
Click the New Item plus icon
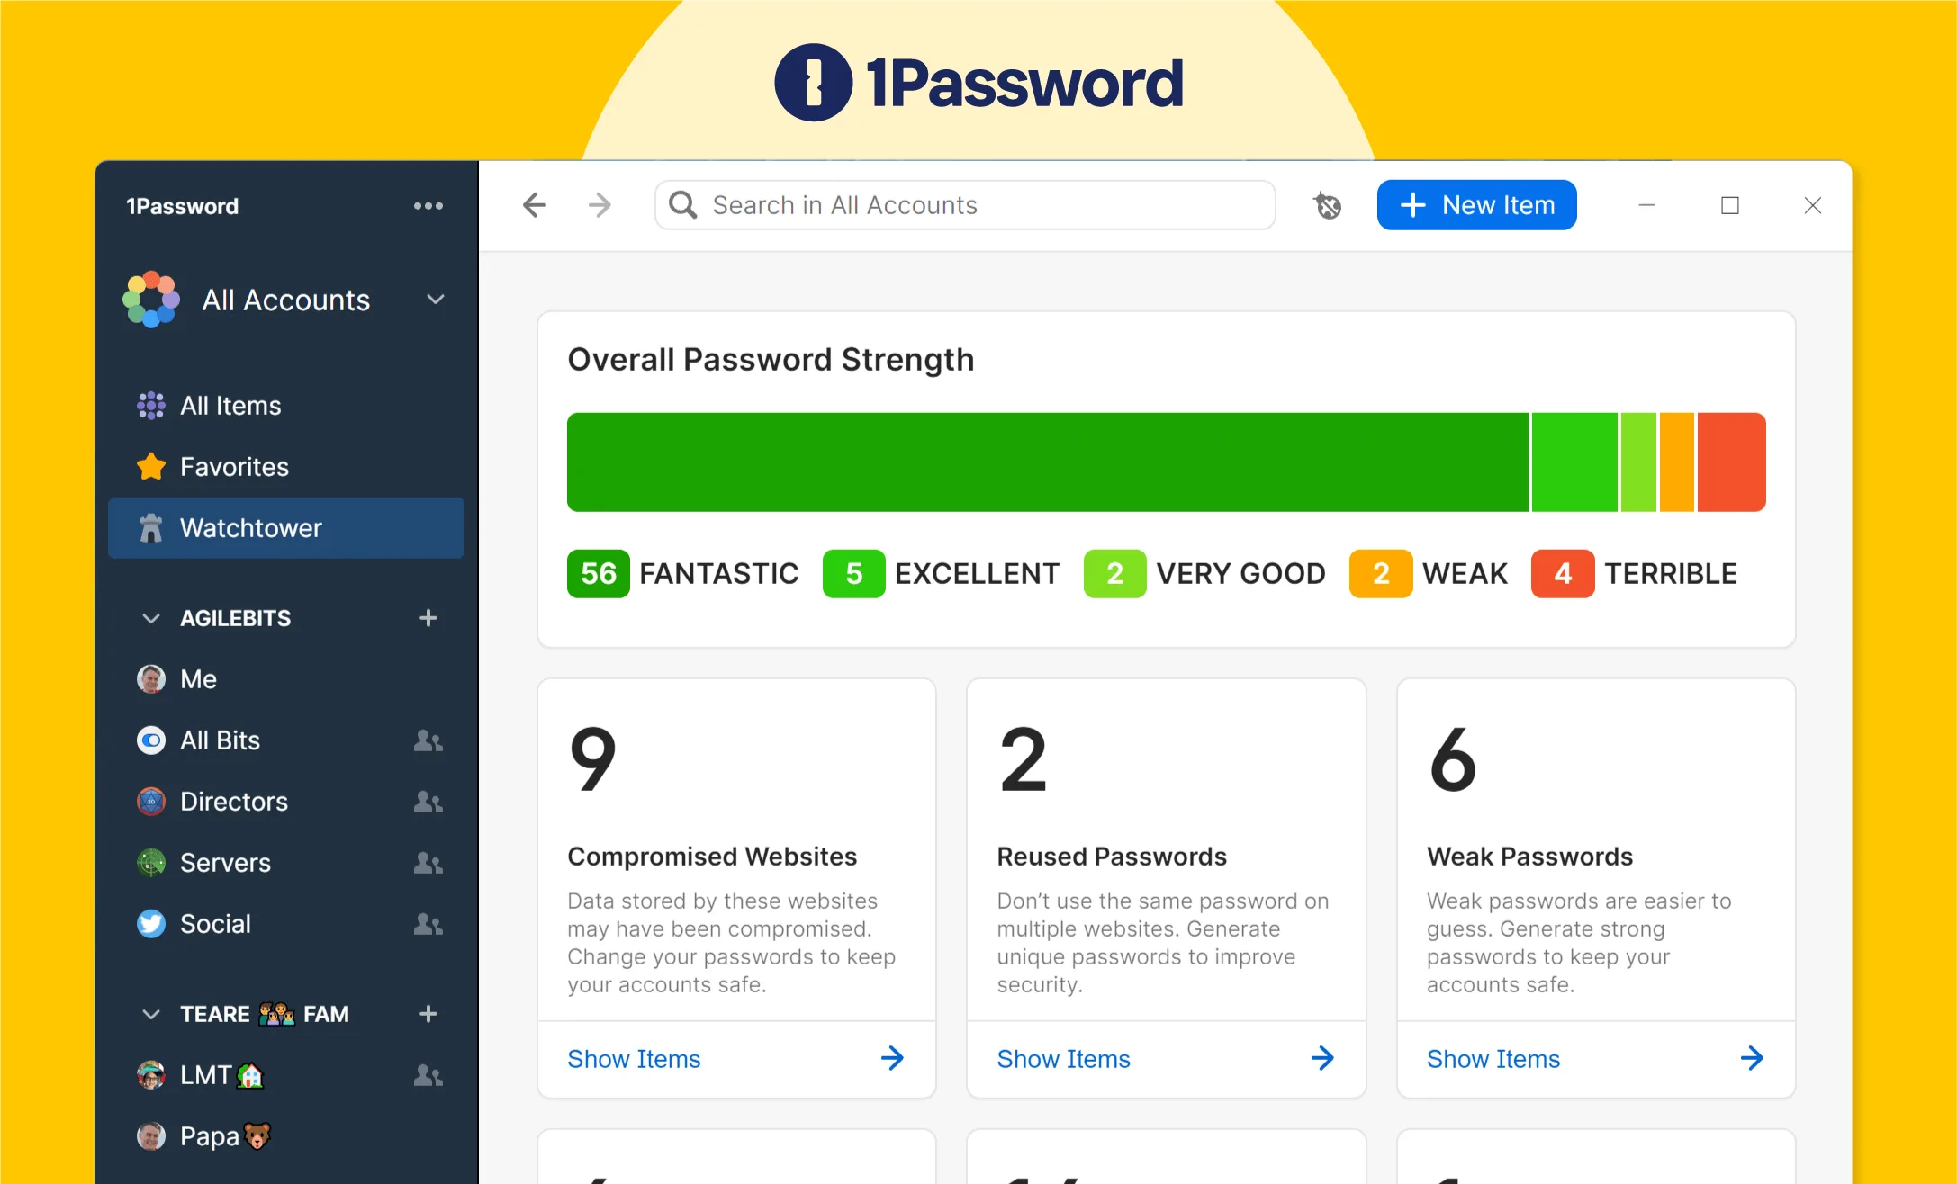coord(1413,205)
